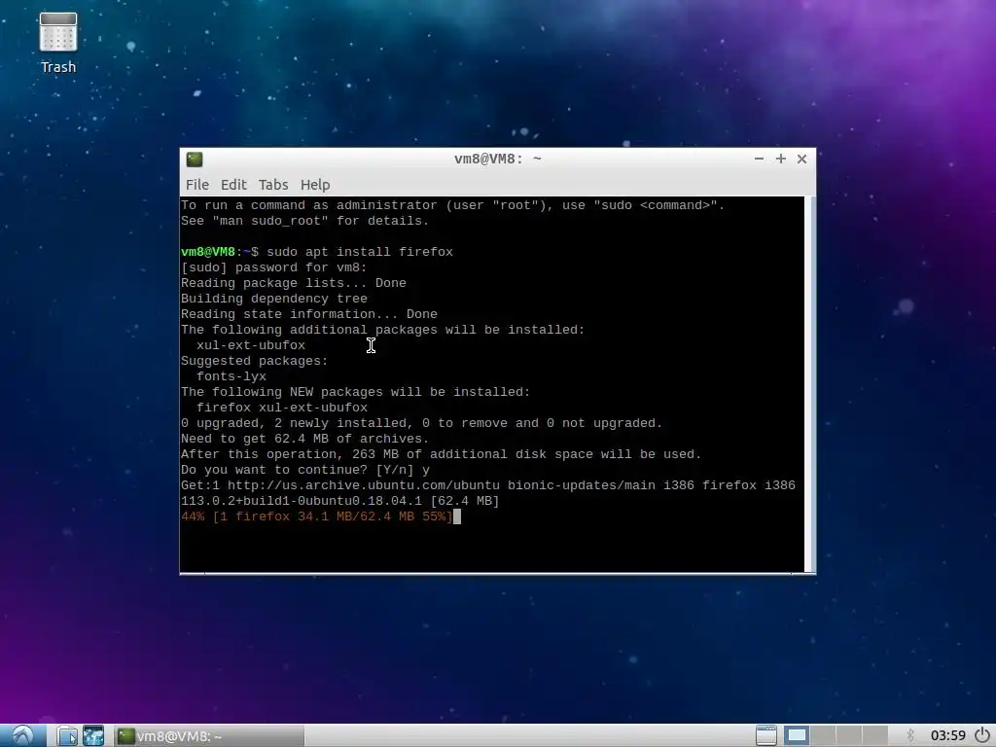The image size is (996, 747).
Task: Open the File menu in terminal
Action: [x=196, y=185]
